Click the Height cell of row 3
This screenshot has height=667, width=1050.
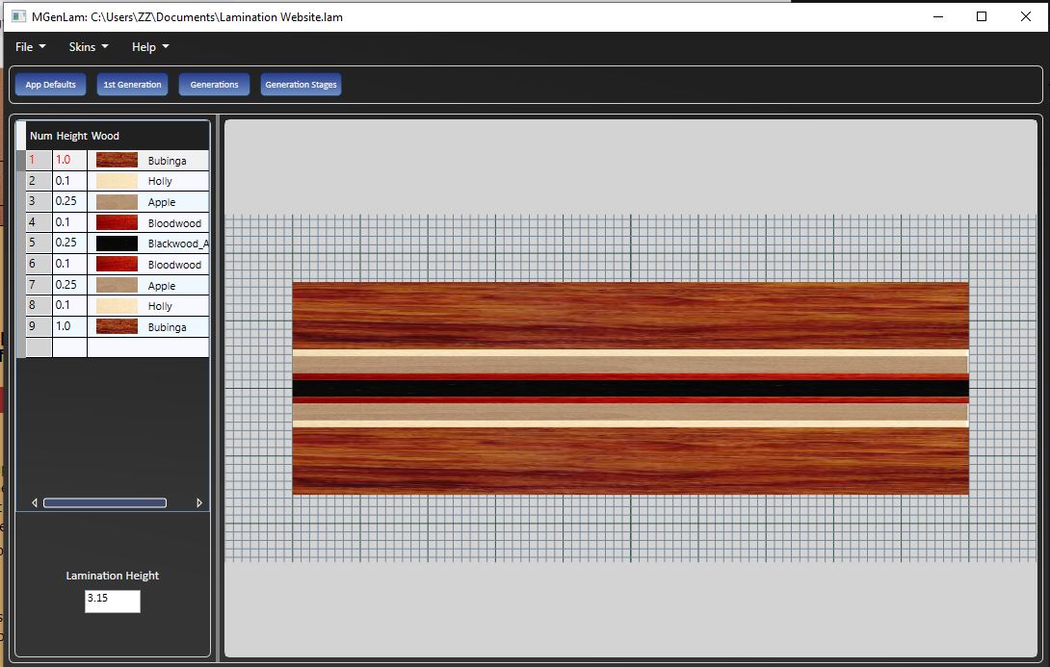69,202
